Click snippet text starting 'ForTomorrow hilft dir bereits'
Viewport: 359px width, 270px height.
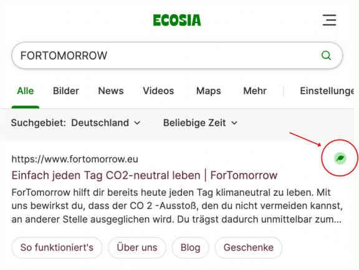tap(177, 206)
